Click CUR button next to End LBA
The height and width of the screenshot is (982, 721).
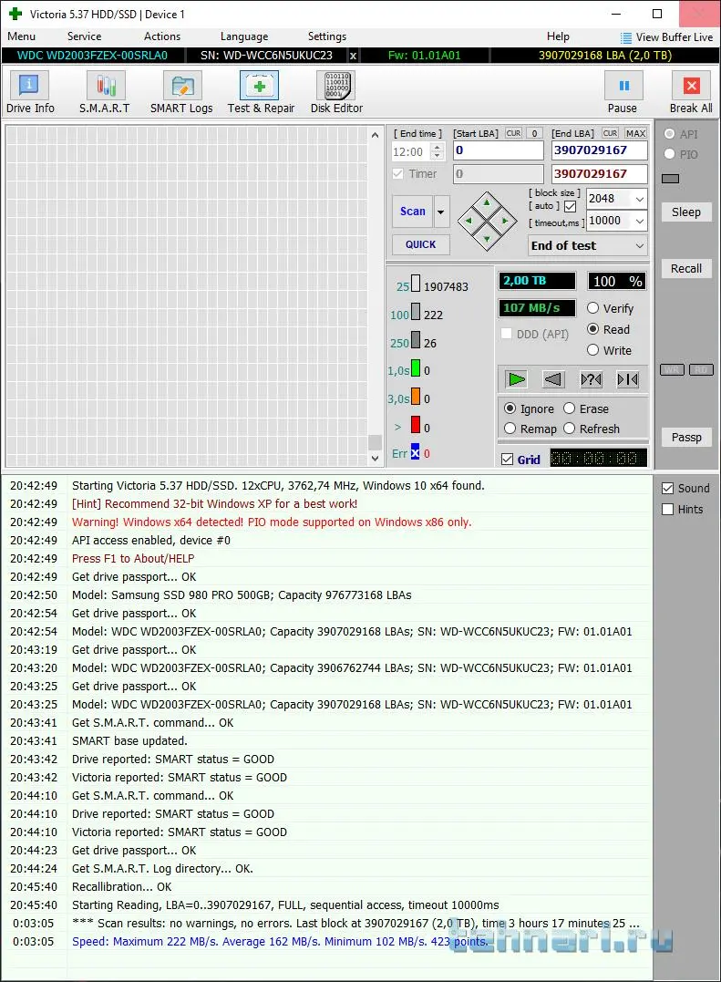pos(610,133)
